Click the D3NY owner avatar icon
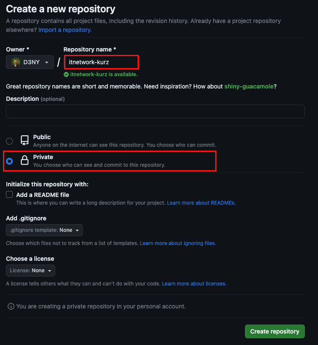Screen dimensions: 318x345 tap(16, 62)
